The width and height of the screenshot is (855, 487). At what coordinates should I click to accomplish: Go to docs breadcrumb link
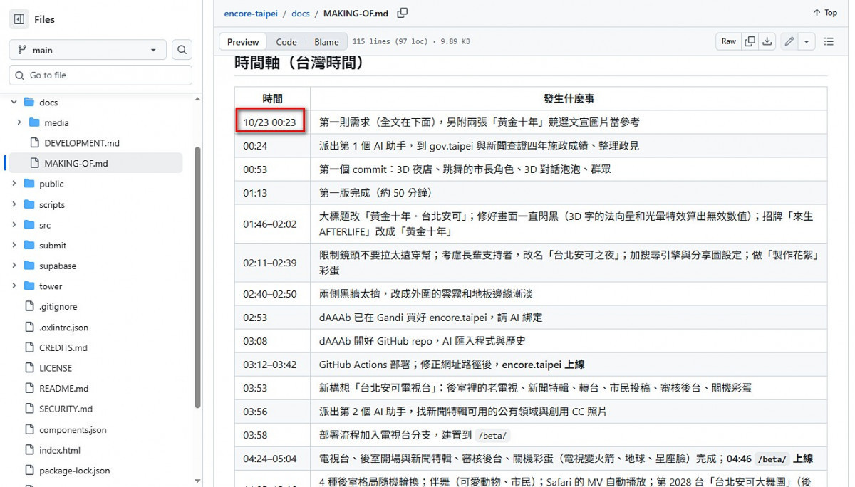(x=301, y=13)
